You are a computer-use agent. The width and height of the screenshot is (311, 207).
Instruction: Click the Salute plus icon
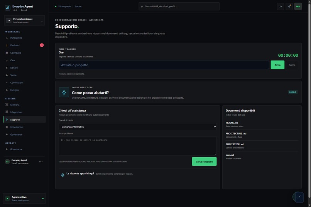(7, 75)
